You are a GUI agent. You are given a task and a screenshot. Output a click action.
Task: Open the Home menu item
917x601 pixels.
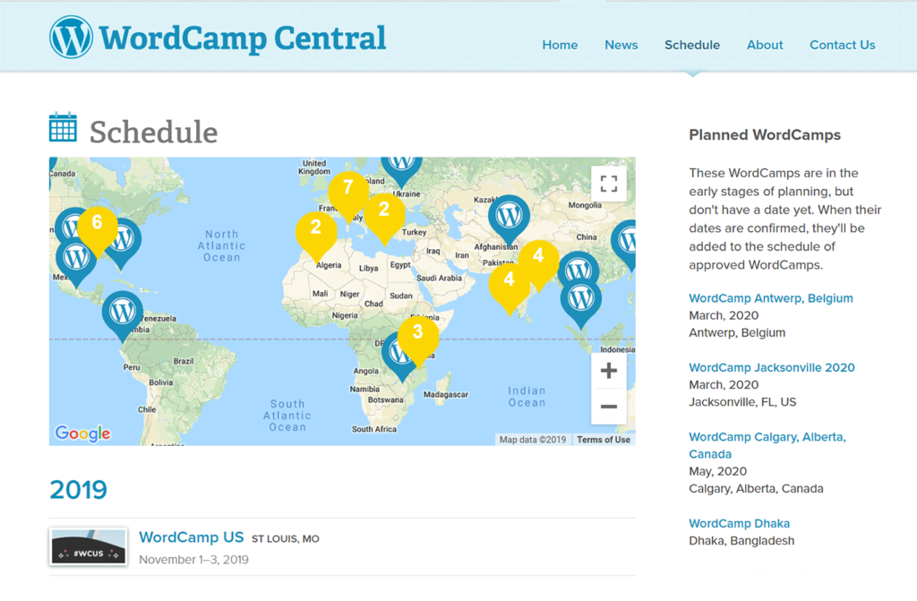point(560,45)
